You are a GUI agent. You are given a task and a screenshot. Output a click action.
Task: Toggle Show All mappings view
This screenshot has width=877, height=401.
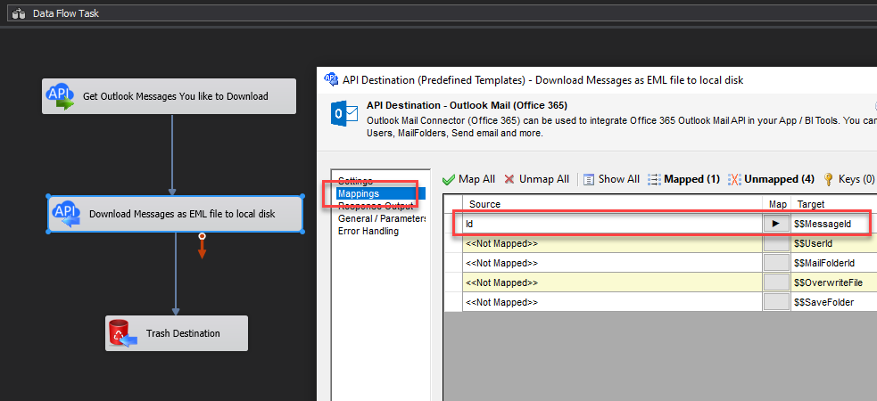(x=611, y=179)
